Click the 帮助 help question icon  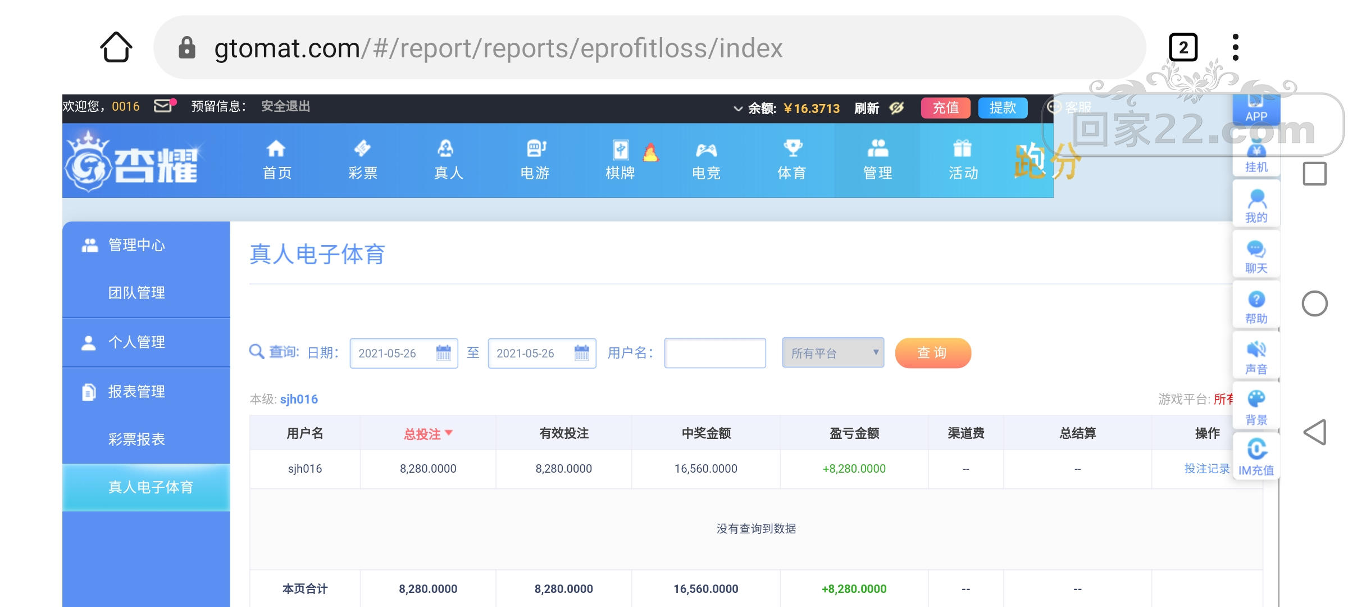tap(1256, 299)
